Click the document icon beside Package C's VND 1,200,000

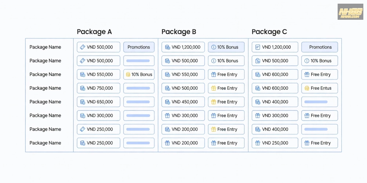258,47
